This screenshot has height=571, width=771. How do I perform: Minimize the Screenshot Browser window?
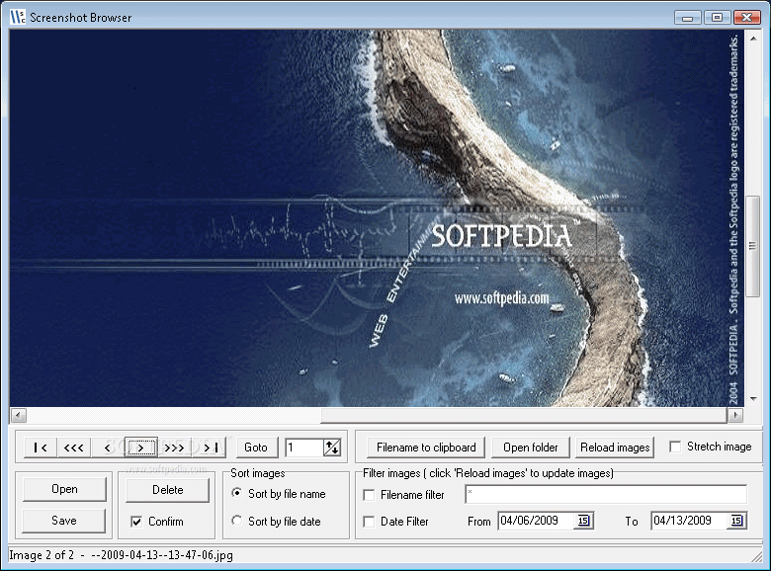pyautogui.click(x=687, y=18)
